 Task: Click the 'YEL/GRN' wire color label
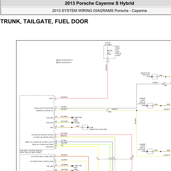(x=64, y=143)
